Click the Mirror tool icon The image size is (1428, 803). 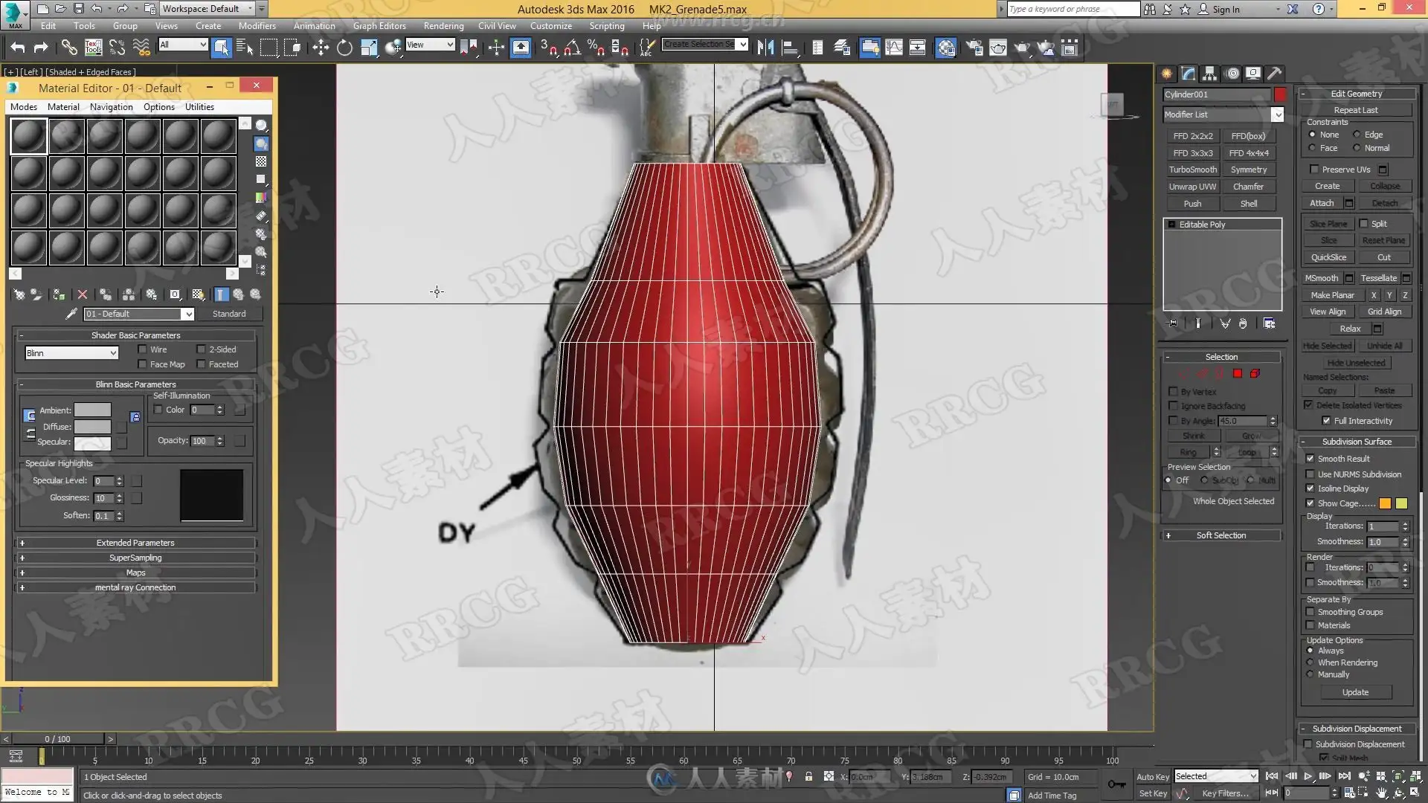[x=765, y=48]
